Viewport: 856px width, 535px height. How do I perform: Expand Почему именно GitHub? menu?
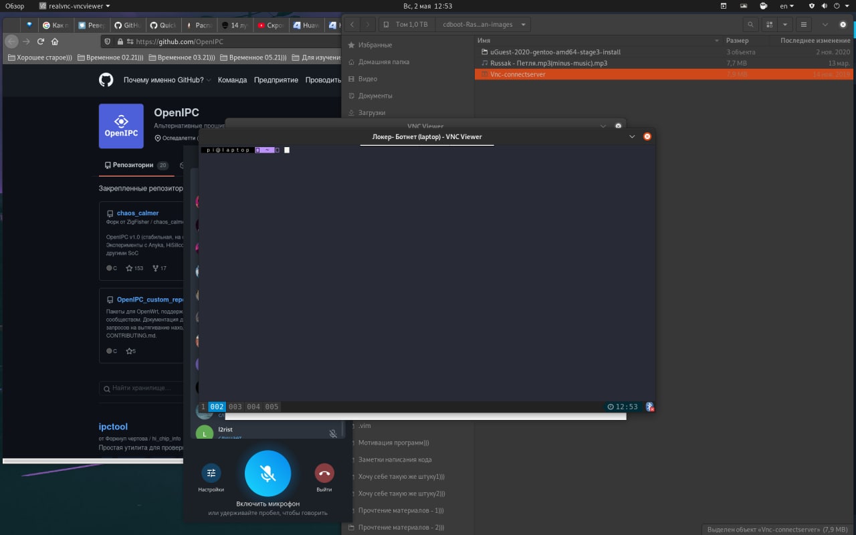pos(167,80)
